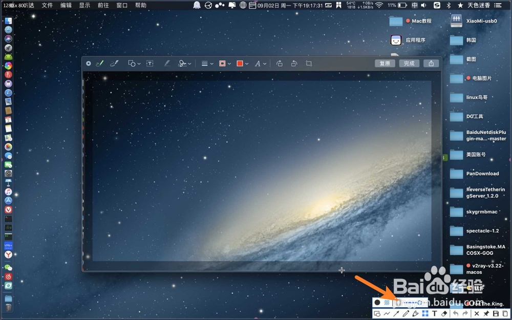Click redo arrow in screenshot toolbar
Viewport: 512px width, 320px height.
coord(465,314)
